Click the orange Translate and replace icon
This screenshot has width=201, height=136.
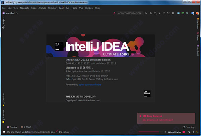pos(197,13)
